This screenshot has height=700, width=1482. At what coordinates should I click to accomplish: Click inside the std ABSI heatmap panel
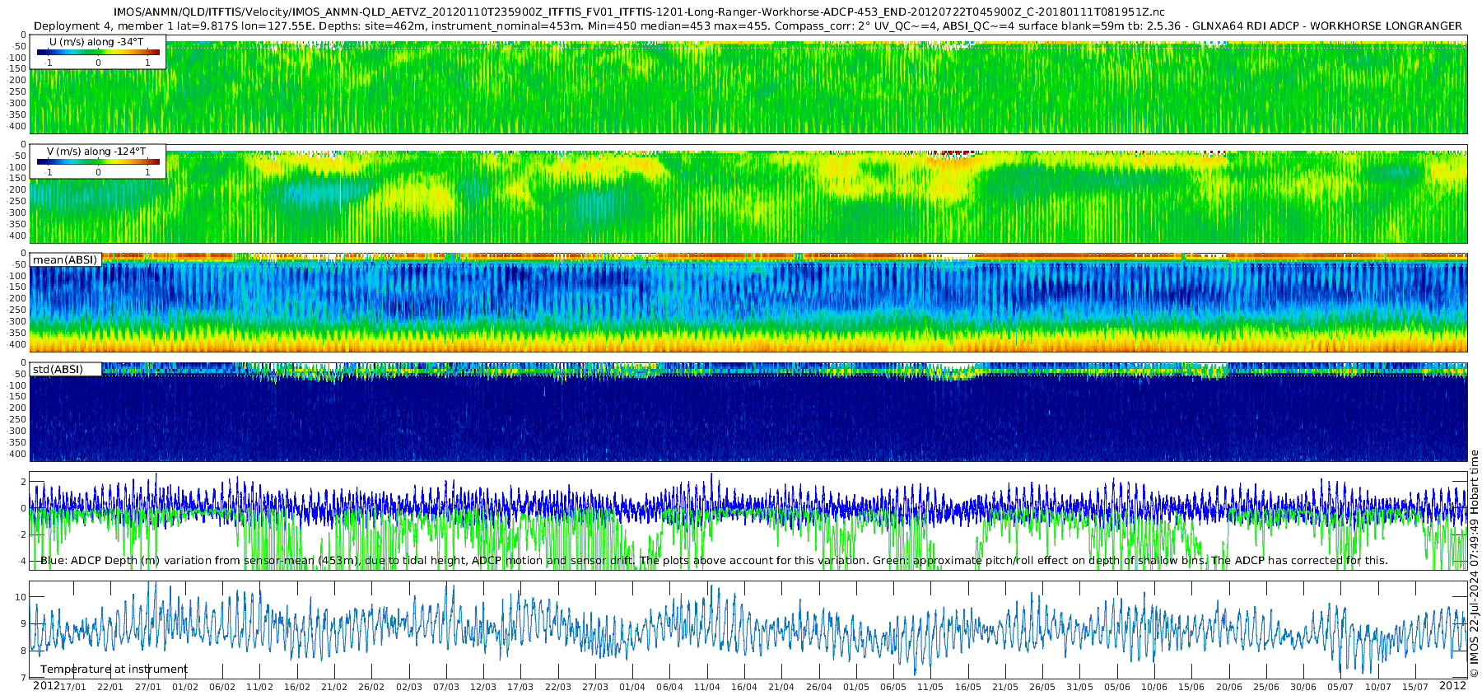(x=748, y=413)
